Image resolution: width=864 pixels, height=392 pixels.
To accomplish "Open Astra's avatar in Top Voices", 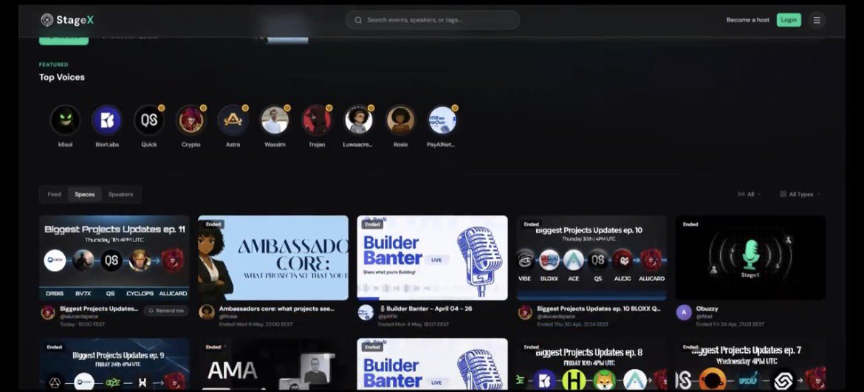I will (233, 120).
